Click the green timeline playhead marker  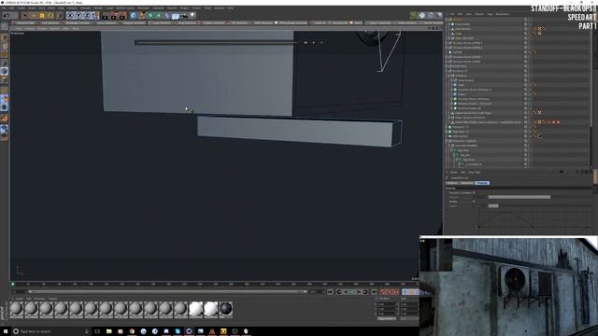pyautogui.click(x=12, y=284)
